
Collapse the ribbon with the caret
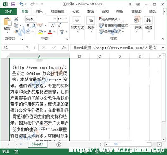click(x=162, y=39)
